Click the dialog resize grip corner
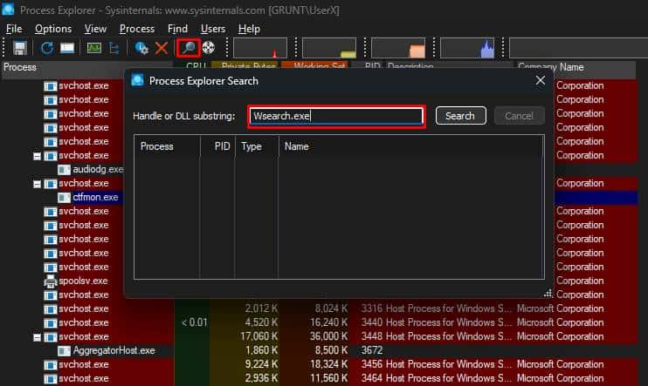The height and width of the screenshot is (386, 648). pos(548,294)
